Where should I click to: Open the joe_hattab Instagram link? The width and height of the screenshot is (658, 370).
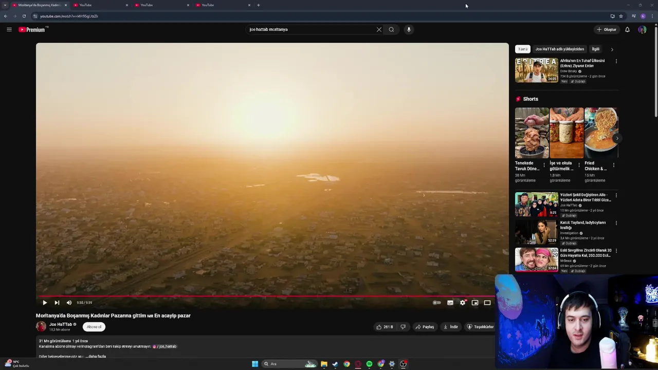164,346
